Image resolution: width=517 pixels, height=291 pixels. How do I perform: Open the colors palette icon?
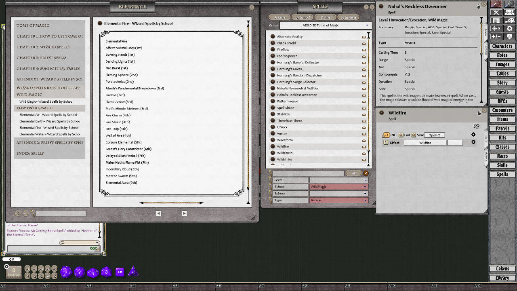click(509, 20)
